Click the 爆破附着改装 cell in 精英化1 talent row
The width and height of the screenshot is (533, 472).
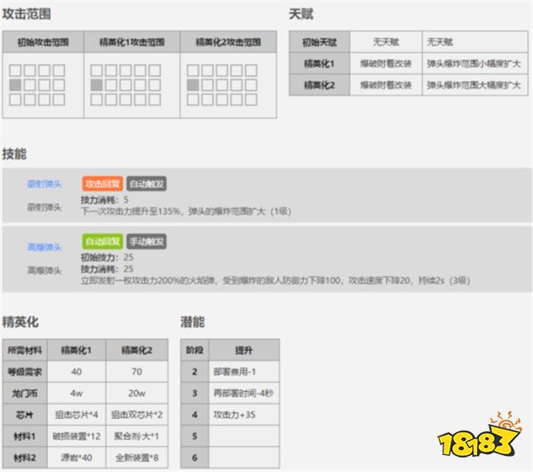pyautogui.click(x=386, y=63)
